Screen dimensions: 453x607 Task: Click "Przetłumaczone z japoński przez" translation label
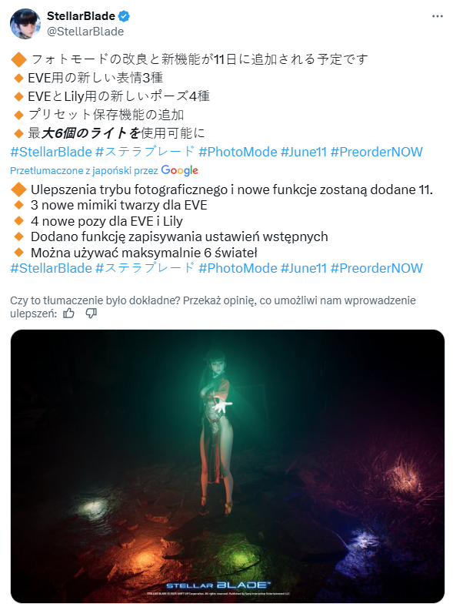84,171
